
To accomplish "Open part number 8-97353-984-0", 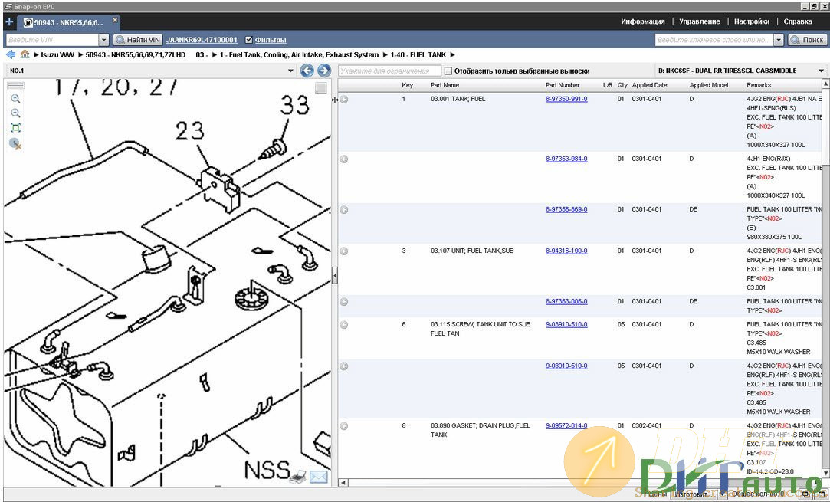I will pos(566,159).
